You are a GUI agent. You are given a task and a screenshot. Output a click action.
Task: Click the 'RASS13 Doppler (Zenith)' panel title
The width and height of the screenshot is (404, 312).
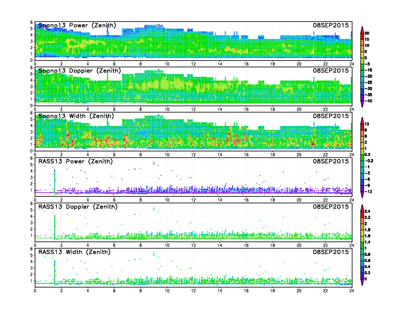(x=78, y=206)
